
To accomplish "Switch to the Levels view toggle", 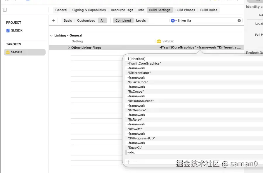I will click(x=141, y=20).
